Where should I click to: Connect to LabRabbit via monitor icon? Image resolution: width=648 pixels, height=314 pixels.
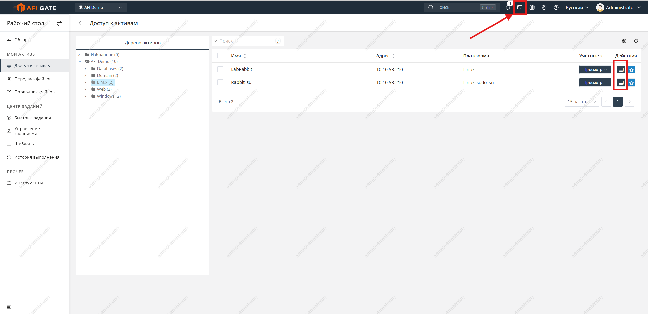[x=621, y=70]
